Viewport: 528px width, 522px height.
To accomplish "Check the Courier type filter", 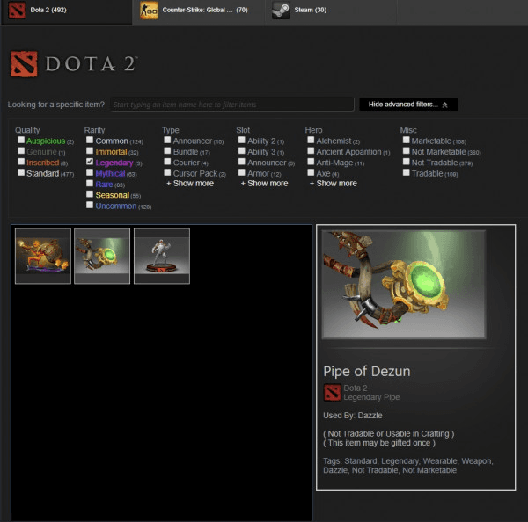I will (167, 162).
